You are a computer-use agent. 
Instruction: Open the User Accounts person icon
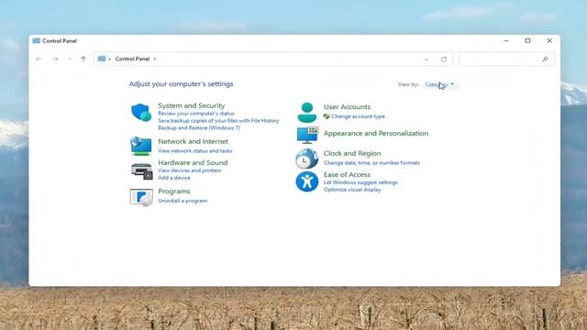(x=307, y=113)
